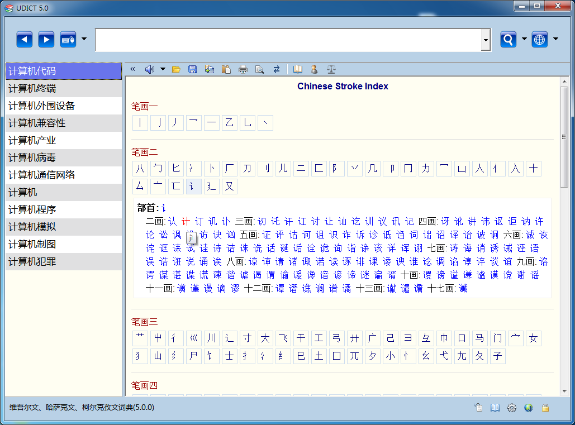Image resolution: width=575 pixels, height=425 pixels.
Task: Expand the dropdown arrow beside the speaker icon
Action: [163, 69]
